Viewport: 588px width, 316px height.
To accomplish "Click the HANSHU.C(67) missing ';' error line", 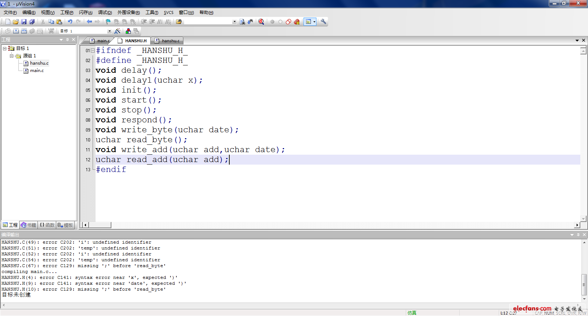I will coord(84,266).
